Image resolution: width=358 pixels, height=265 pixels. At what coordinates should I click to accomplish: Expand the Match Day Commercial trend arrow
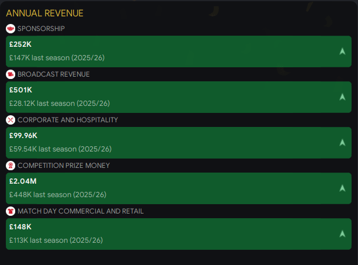342,234
